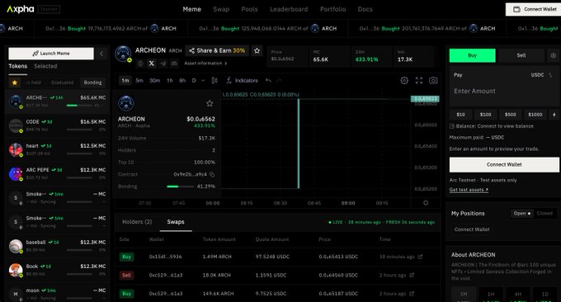Choose the $1000 quick amount

[x=535, y=115]
